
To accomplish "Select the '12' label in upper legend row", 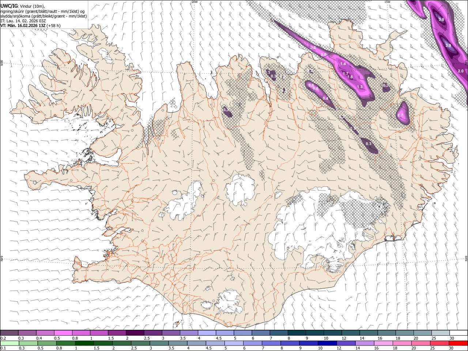I will coord(343,338).
